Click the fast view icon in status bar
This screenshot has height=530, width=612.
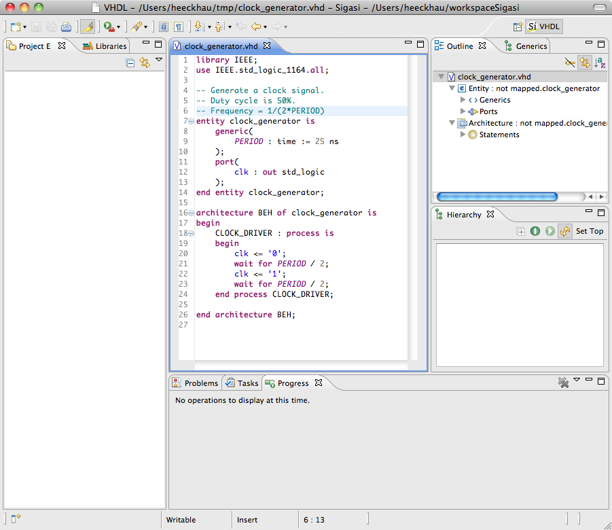[16, 518]
